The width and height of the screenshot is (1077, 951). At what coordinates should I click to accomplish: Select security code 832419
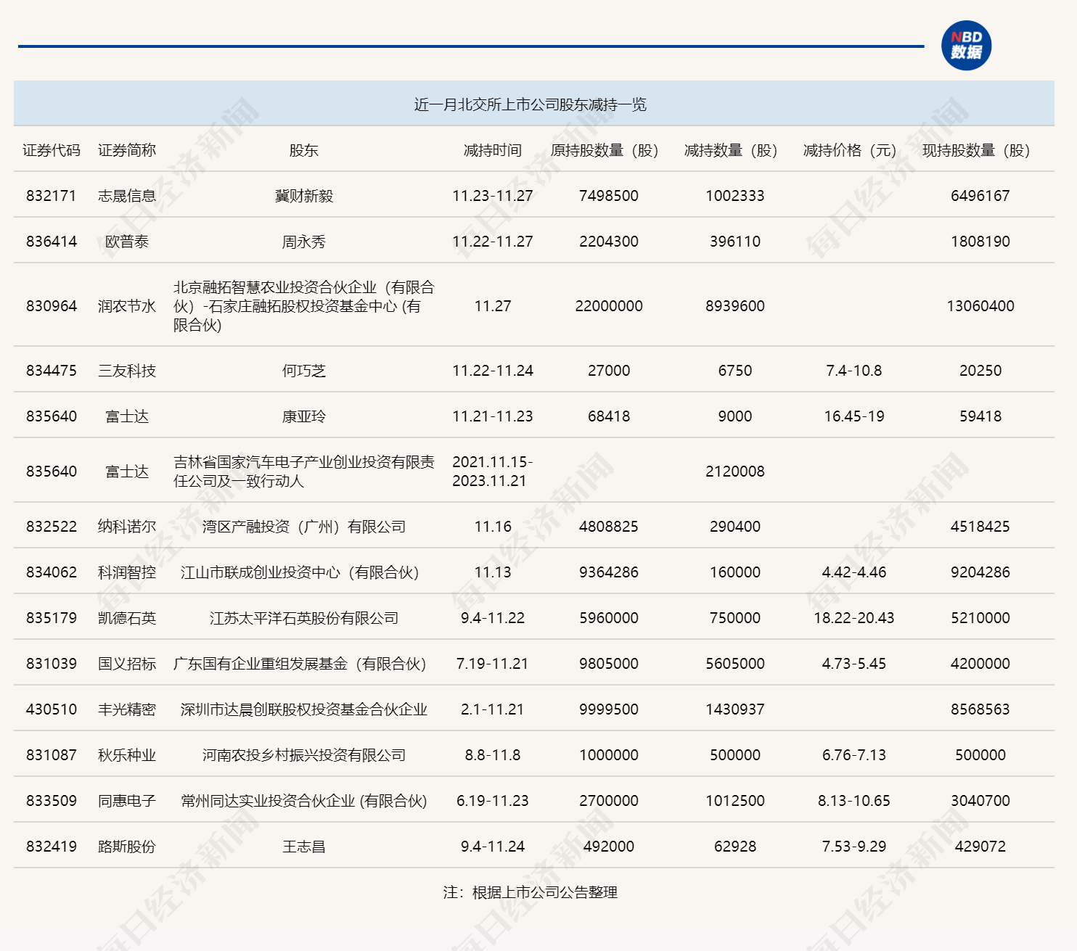tap(52, 847)
